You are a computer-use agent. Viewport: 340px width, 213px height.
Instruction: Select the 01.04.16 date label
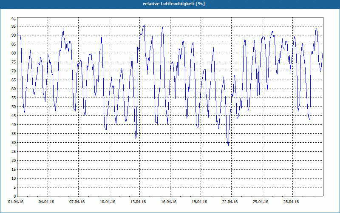(x=16, y=202)
